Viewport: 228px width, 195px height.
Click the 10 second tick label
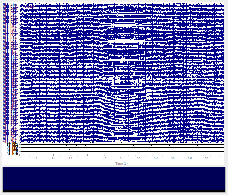click(x=53, y=158)
